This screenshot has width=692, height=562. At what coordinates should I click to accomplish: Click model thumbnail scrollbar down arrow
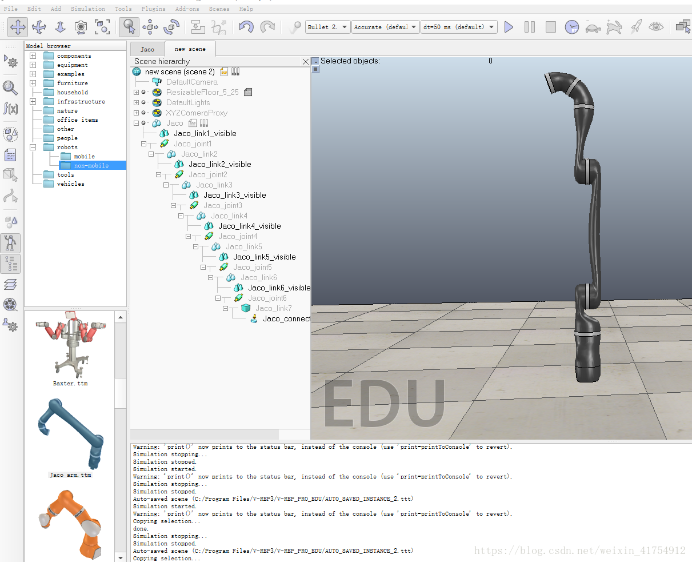pos(121,557)
